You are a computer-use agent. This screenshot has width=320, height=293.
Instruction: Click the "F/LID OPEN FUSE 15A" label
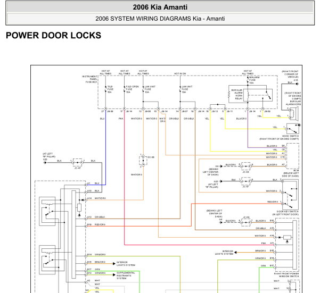(x=132, y=89)
